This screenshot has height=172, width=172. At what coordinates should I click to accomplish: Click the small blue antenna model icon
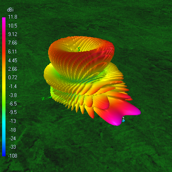(x=123, y=119)
